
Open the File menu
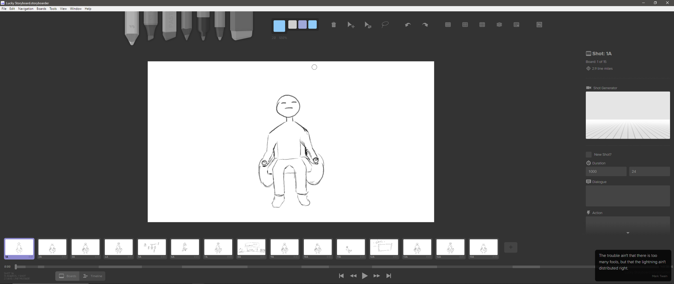click(4, 9)
